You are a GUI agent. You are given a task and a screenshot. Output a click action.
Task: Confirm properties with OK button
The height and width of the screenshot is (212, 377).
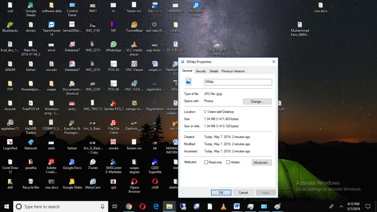click(x=221, y=192)
